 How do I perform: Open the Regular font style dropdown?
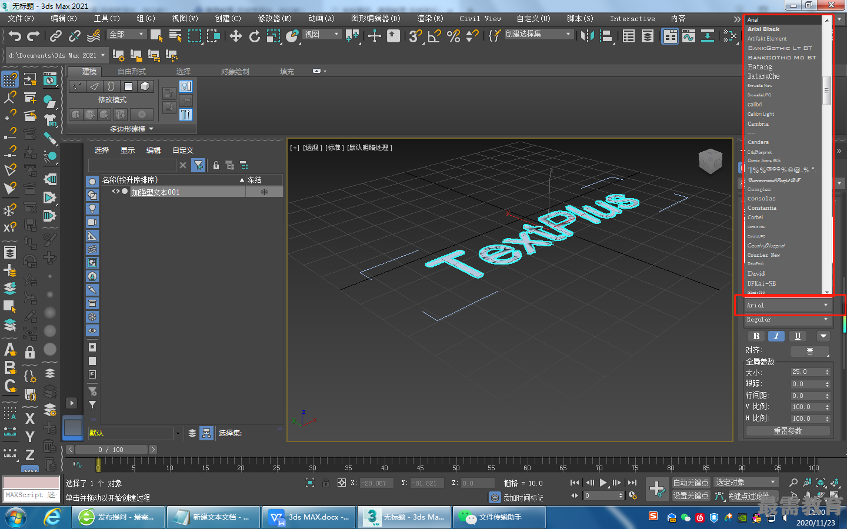pos(788,320)
